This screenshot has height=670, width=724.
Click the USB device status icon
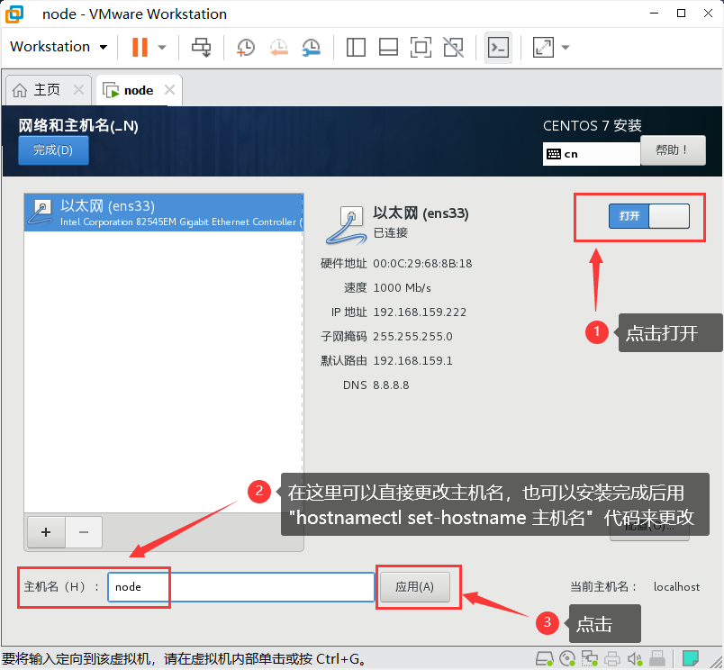pyautogui.click(x=657, y=658)
